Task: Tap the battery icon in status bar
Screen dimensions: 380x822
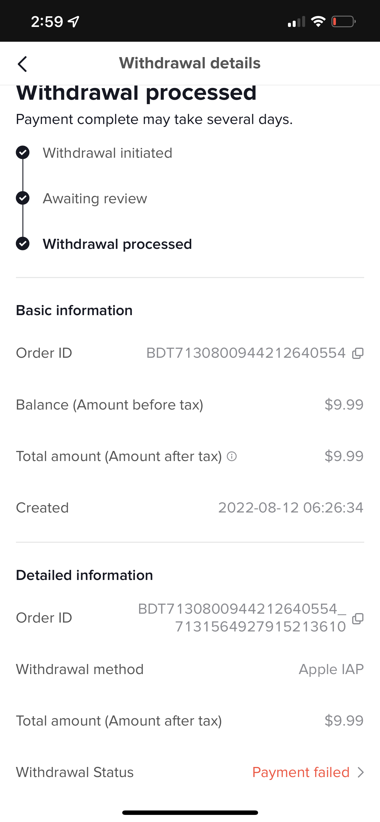Action: click(343, 22)
